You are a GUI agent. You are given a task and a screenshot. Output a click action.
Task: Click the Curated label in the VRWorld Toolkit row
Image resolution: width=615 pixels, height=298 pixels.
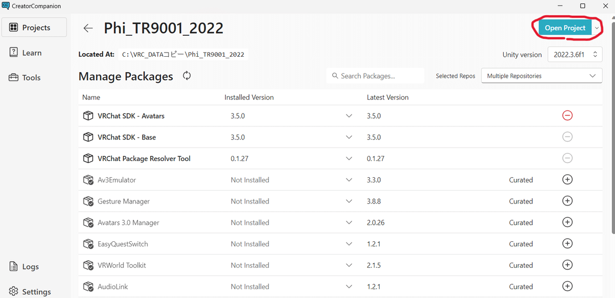click(521, 265)
